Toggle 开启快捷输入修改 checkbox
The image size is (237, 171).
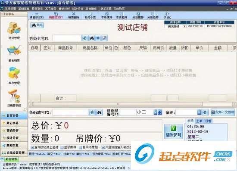point(103,148)
